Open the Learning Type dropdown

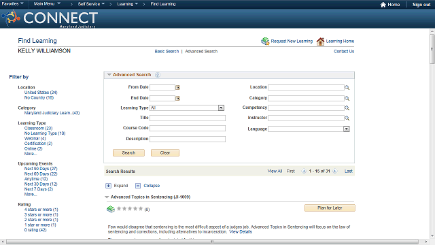tap(221, 108)
